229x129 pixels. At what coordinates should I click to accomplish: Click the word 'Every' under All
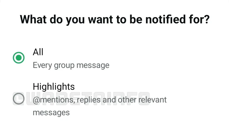(42, 65)
